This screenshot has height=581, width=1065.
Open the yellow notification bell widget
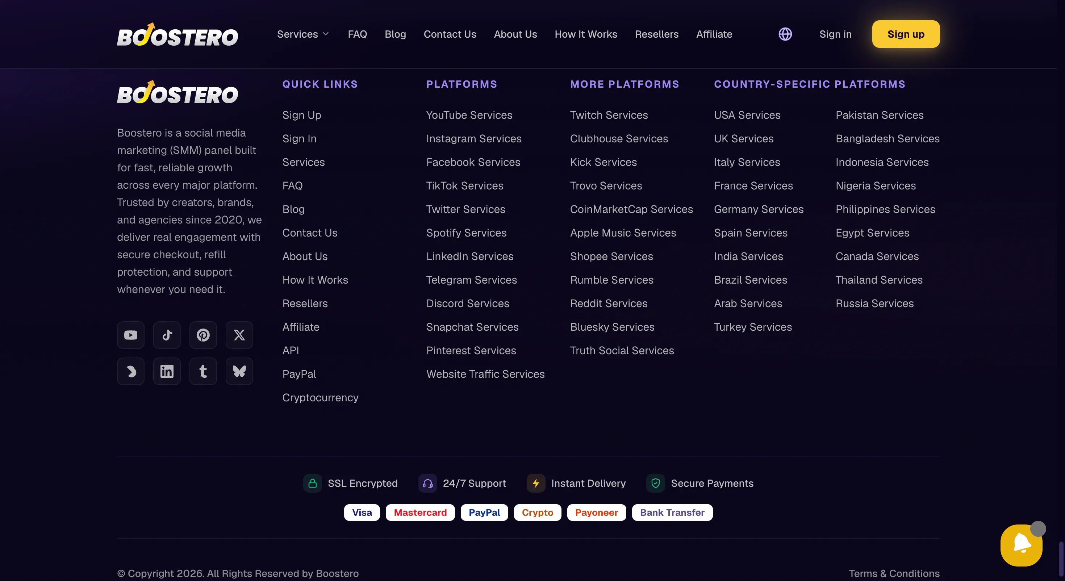(x=1021, y=545)
